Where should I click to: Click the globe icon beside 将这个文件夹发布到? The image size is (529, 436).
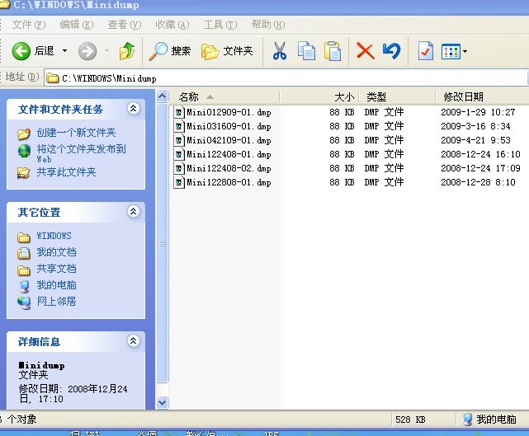coord(24,151)
